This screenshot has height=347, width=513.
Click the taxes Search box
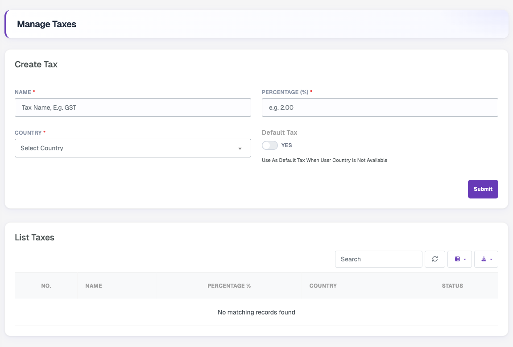[379, 259]
